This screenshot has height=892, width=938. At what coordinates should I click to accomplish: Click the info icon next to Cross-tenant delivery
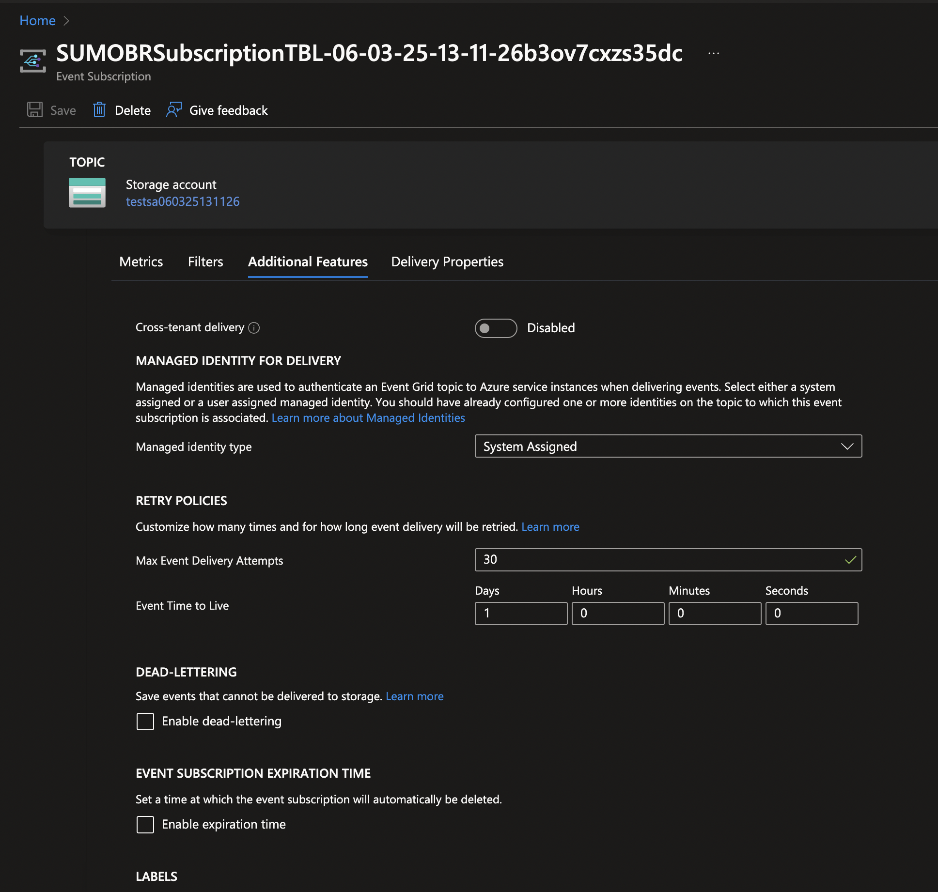tap(254, 328)
